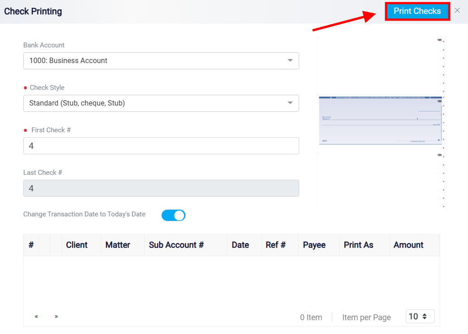
Task: Change the Item per Page stepper value
Action: tap(420, 317)
